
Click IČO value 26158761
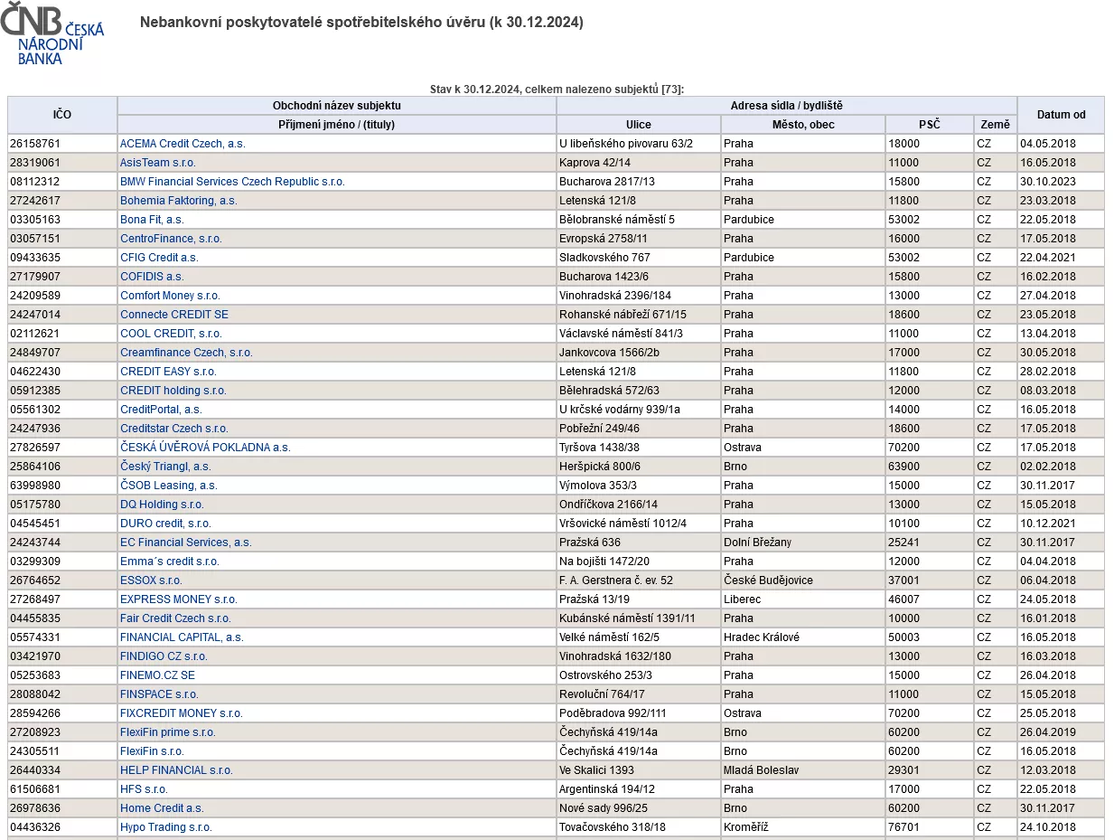(x=35, y=144)
